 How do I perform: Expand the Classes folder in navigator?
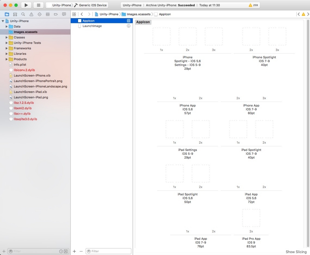7,37
